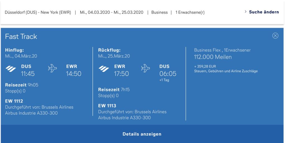The width and height of the screenshot is (286, 143).
Task: Select the Business cabin class in the summary
Action: (159, 12)
